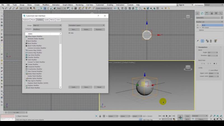Viewport: 224px width, 126px height.
Task: Select the X Bend Axis radio button
Action: 202,63
